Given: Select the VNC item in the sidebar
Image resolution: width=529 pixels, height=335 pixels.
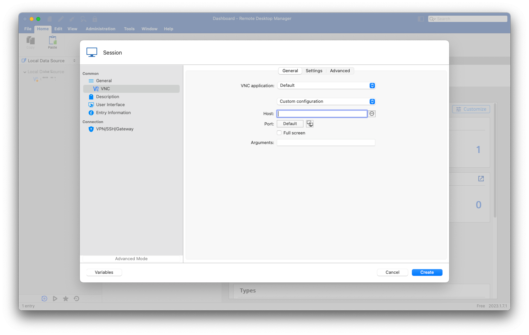Looking at the screenshot, I should (131, 89).
